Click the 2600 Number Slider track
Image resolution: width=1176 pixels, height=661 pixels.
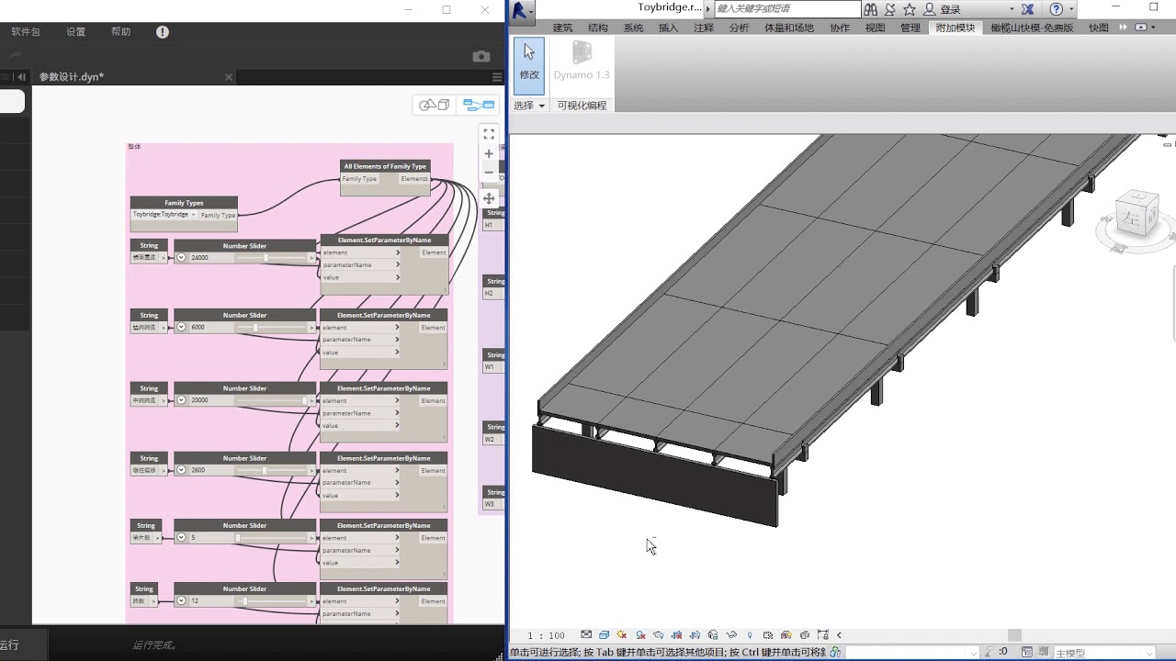point(273,470)
